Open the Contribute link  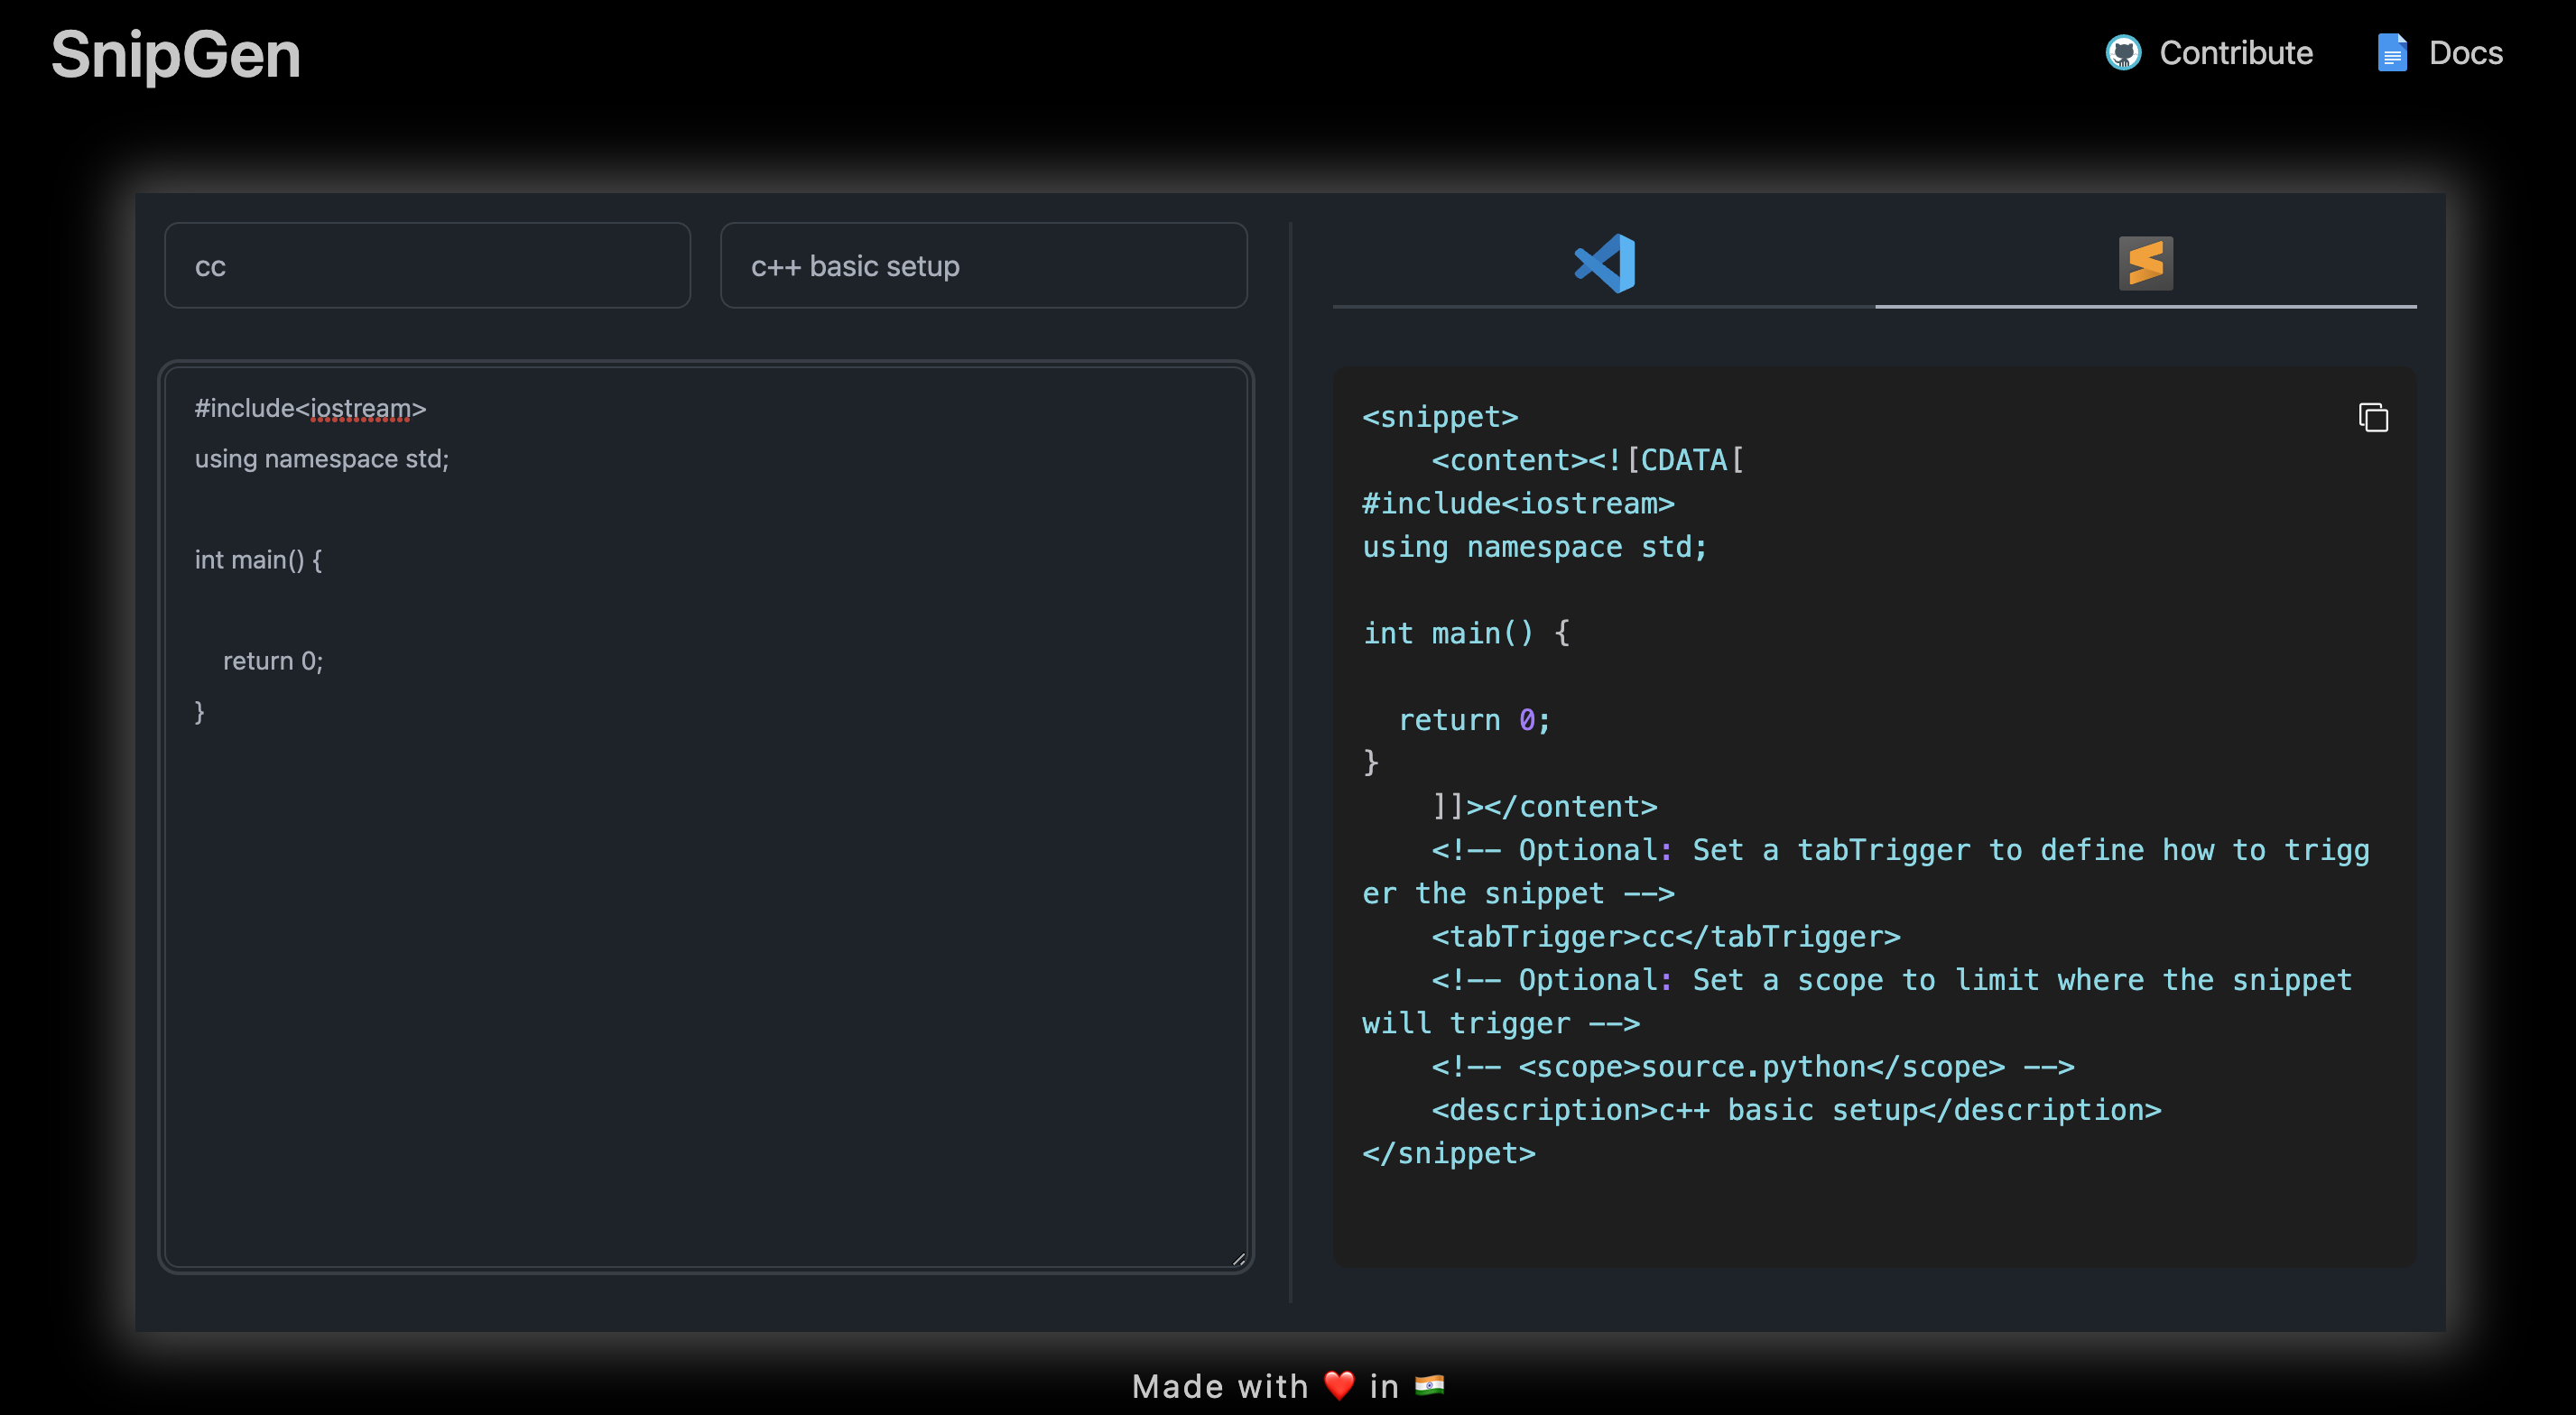click(2235, 53)
